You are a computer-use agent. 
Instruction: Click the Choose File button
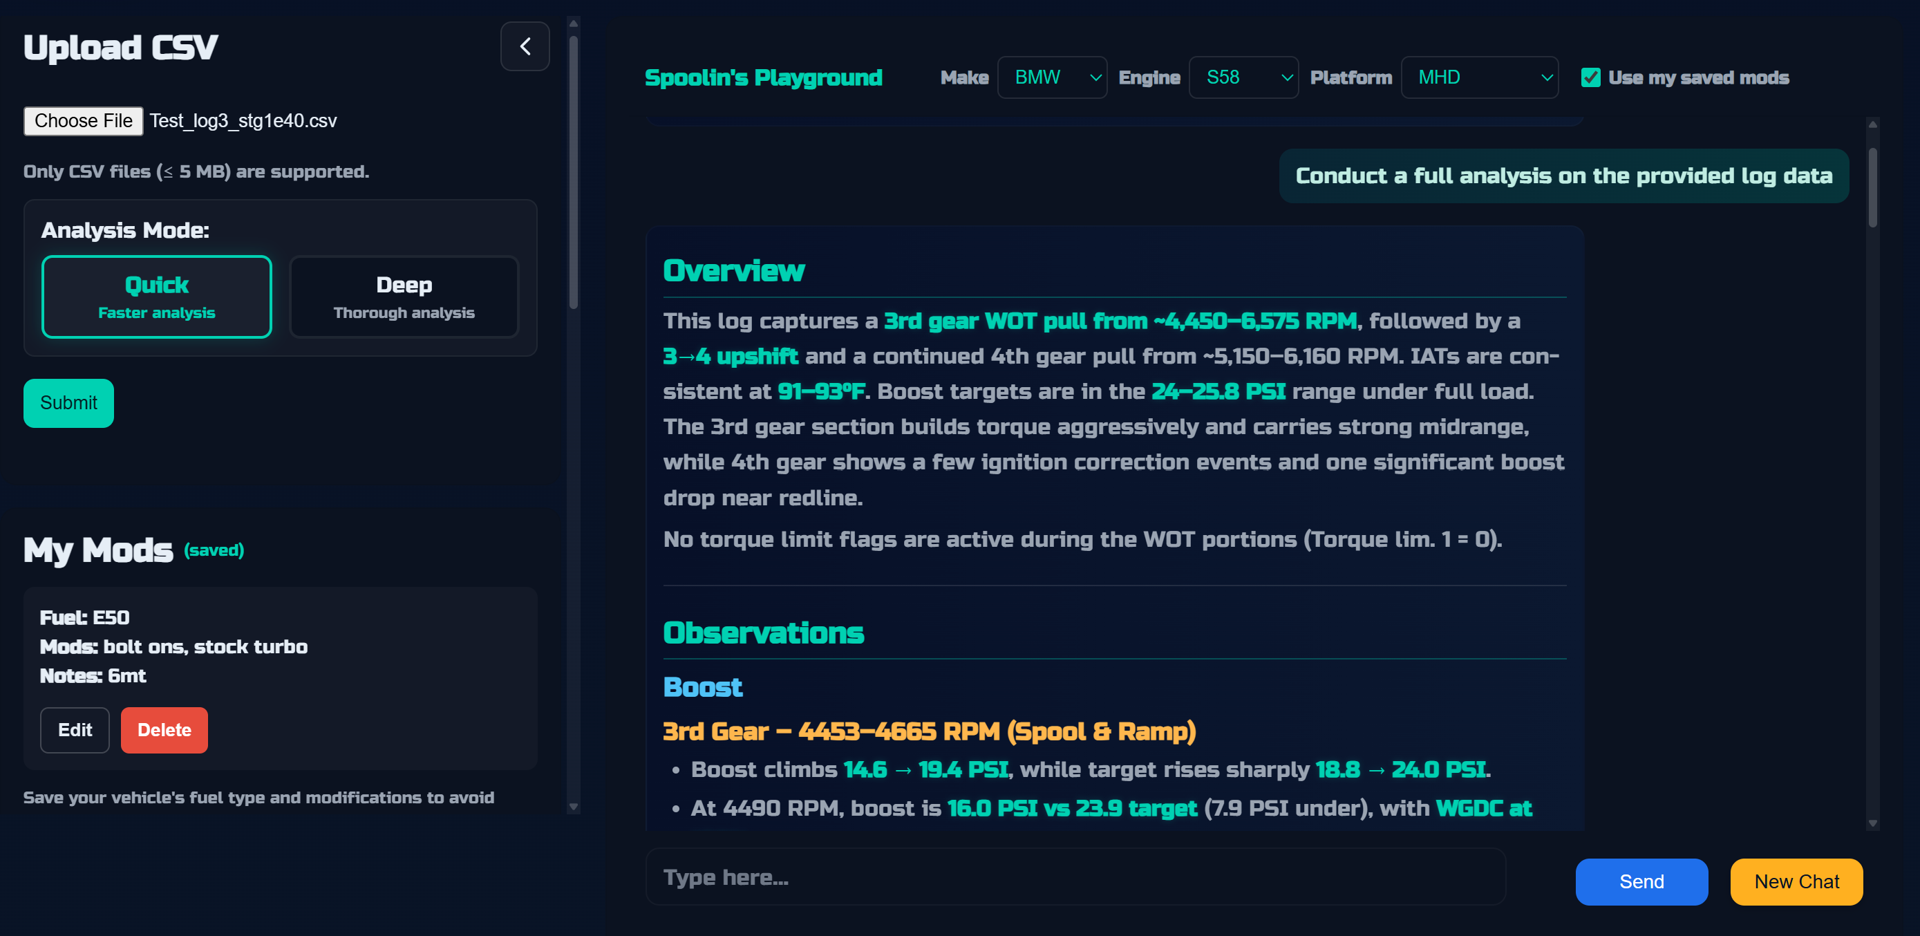(x=84, y=121)
